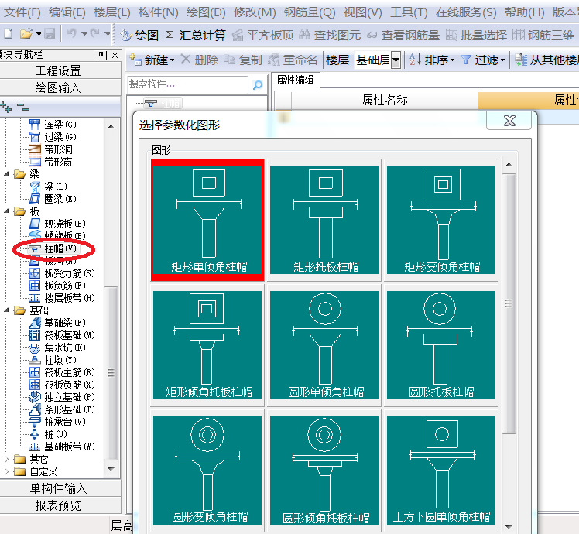Image resolution: width=579 pixels, height=534 pixels.
Task: Choose the 矩形托板柱帽 shape thumbnail
Action: (324, 220)
